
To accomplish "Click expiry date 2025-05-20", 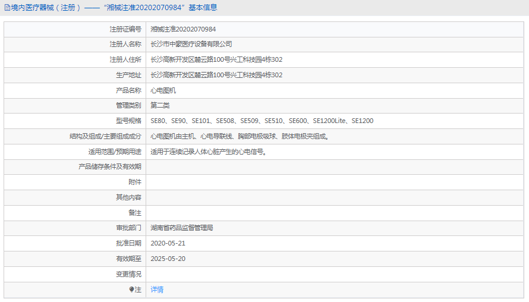I will tap(168, 259).
